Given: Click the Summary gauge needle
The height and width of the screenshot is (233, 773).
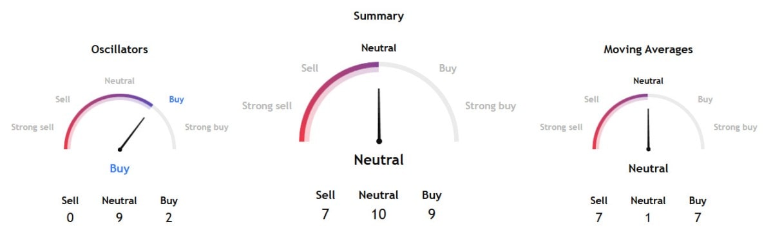Looking at the screenshot, I should pos(379,116).
